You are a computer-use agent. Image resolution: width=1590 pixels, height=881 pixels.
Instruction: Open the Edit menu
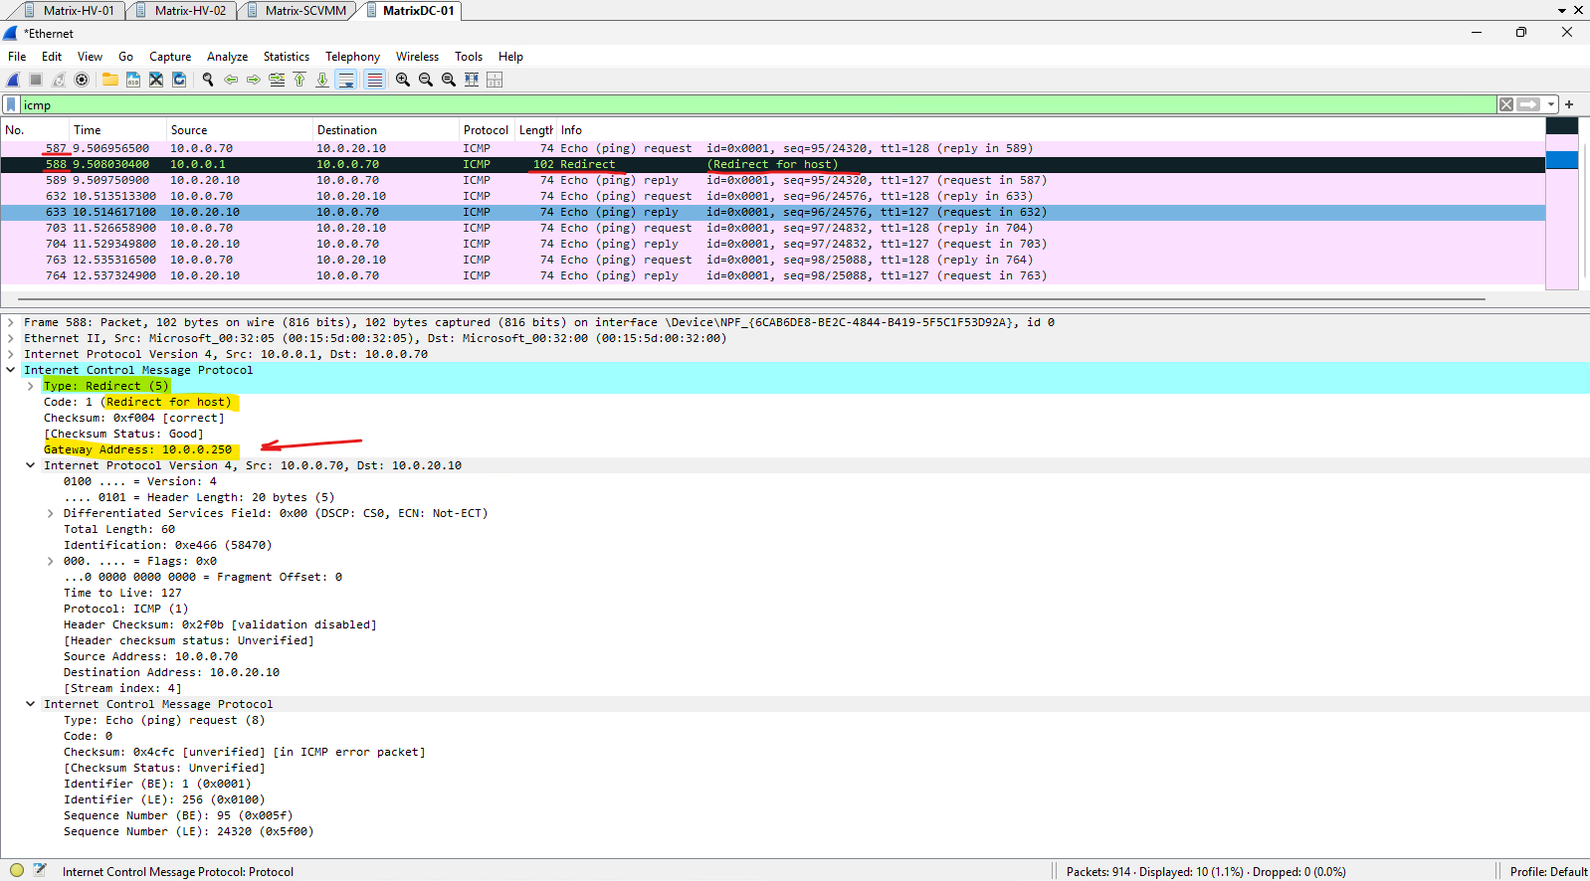pyautogui.click(x=52, y=57)
